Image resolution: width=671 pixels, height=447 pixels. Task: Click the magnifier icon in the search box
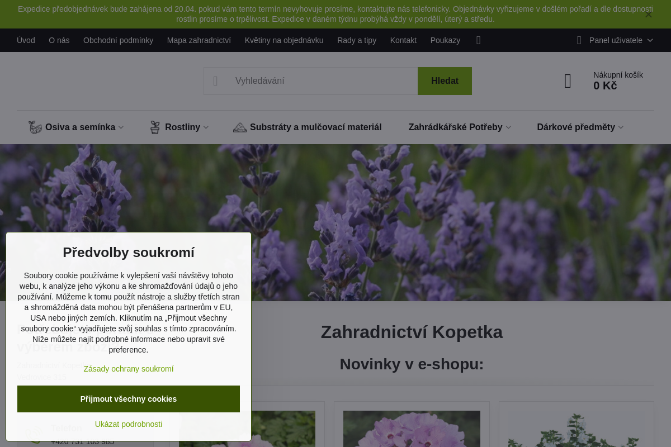[x=215, y=81]
